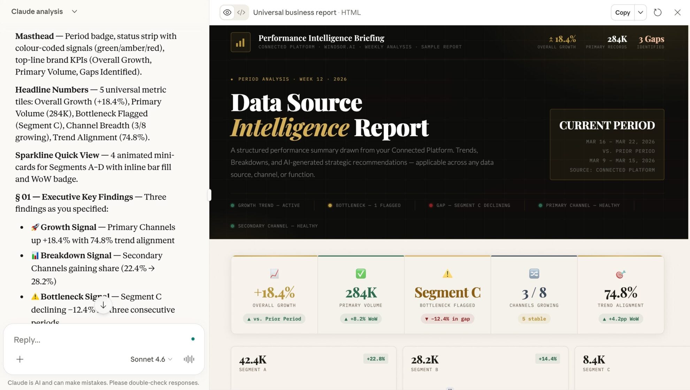Expand the Copy options dropdown arrow
Viewport: 690px width, 390px height.
(641, 13)
